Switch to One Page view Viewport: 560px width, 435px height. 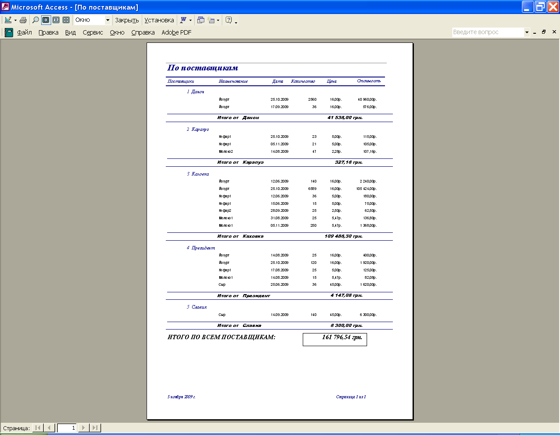(x=46, y=20)
